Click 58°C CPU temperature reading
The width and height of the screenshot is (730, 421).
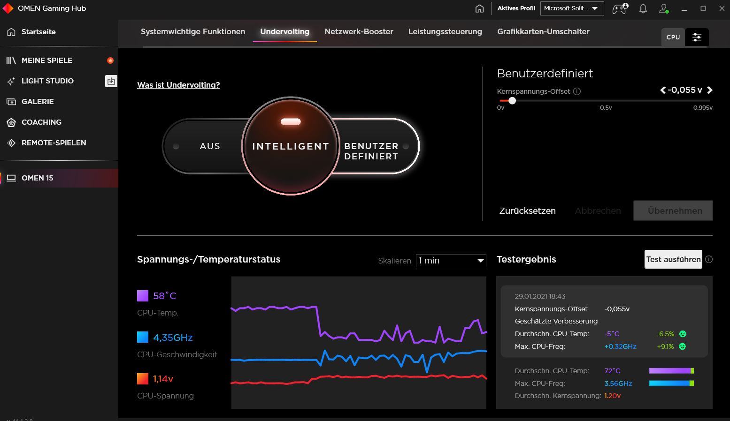tap(165, 296)
